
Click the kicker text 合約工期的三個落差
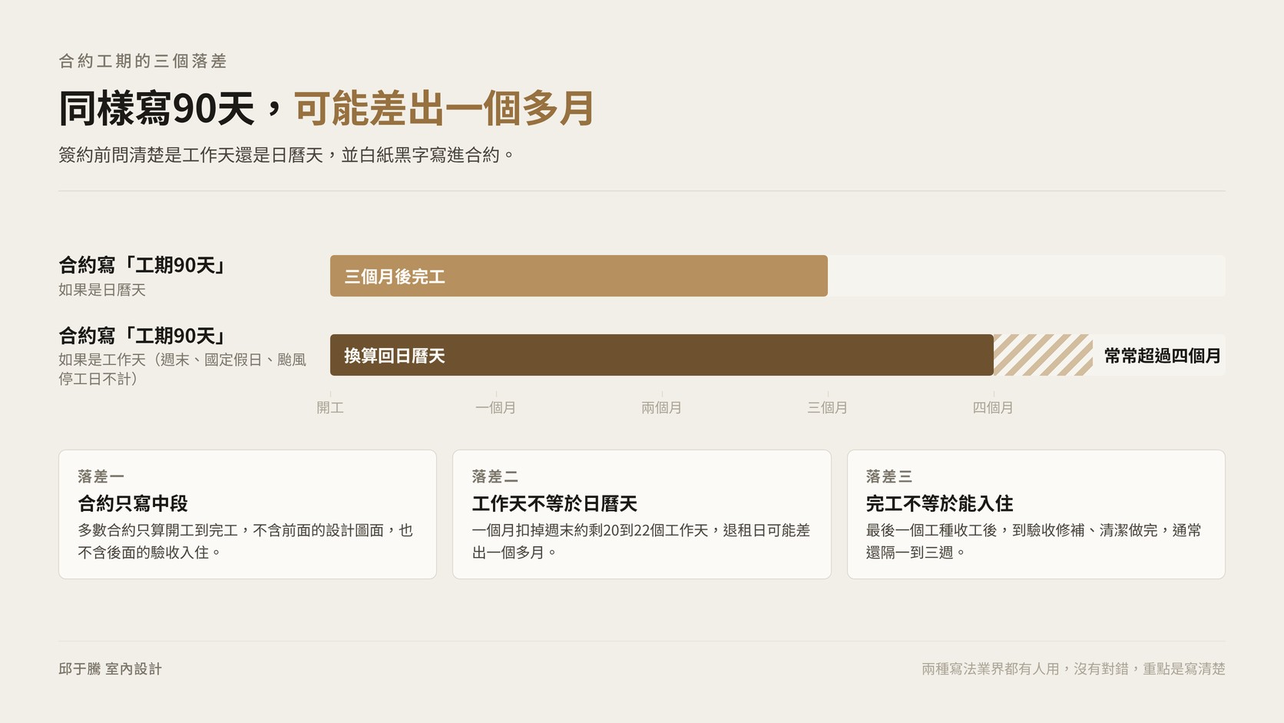(x=143, y=61)
